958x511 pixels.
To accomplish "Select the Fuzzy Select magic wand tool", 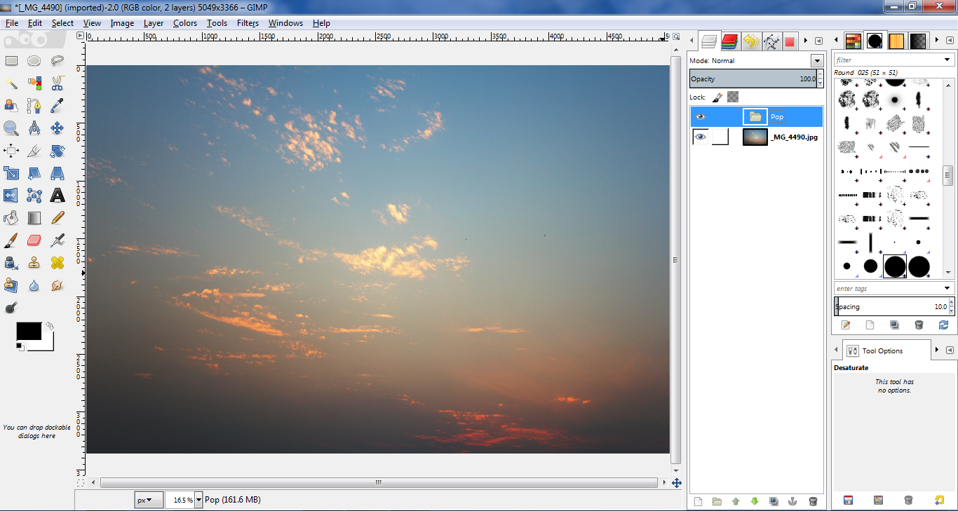I will [11, 83].
